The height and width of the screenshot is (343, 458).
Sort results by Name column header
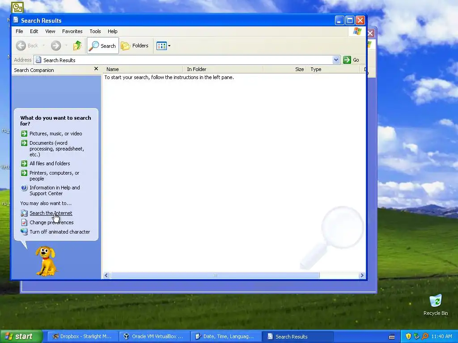point(143,69)
